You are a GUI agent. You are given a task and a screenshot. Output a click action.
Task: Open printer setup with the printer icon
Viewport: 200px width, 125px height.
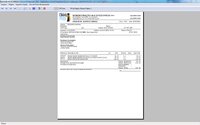[x=30, y=8]
